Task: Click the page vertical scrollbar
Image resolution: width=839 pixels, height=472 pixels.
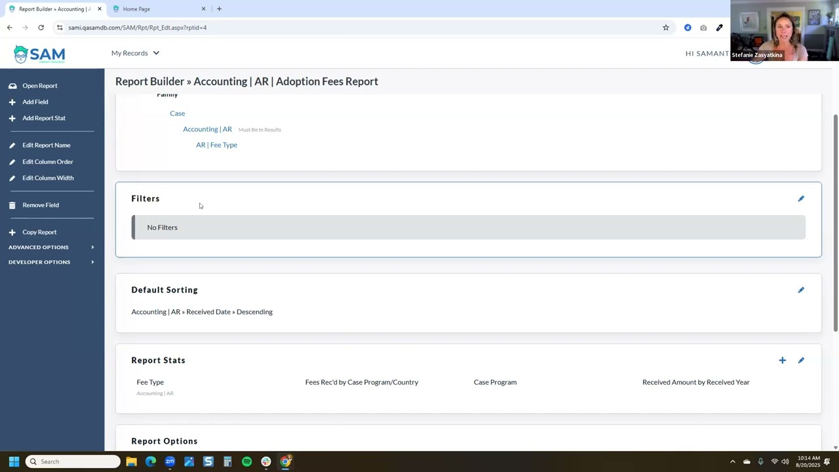Action: [x=835, y=223]
